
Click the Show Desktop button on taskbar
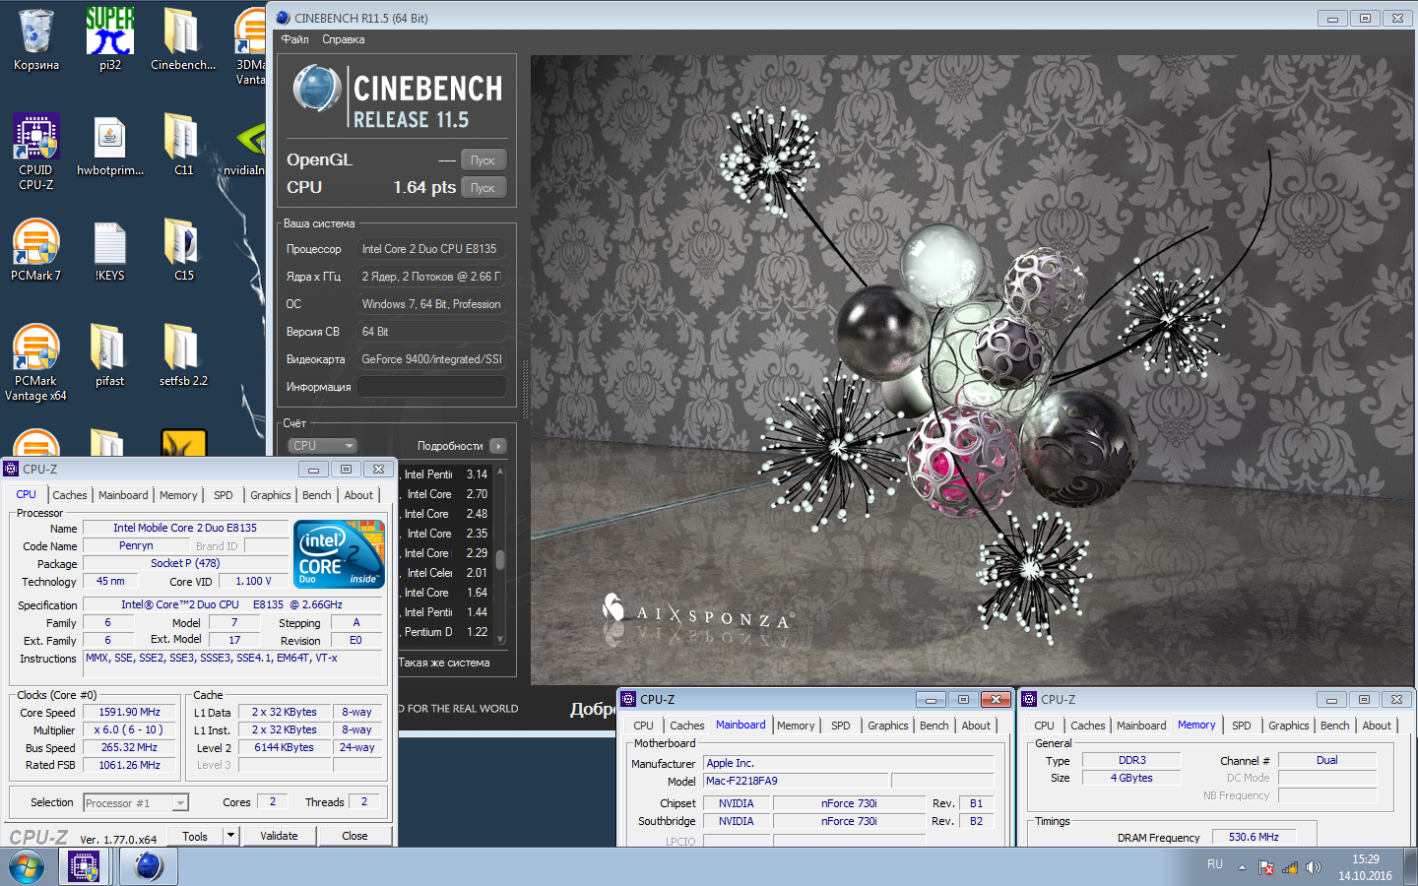coord(1410,867)
